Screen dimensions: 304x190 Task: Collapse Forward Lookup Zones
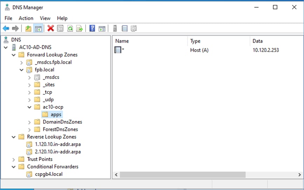click(x=14, y=55)
